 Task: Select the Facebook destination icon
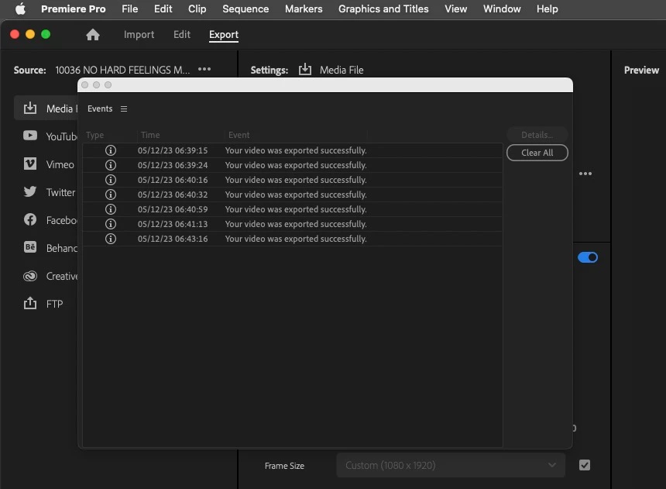click(30, 219)
